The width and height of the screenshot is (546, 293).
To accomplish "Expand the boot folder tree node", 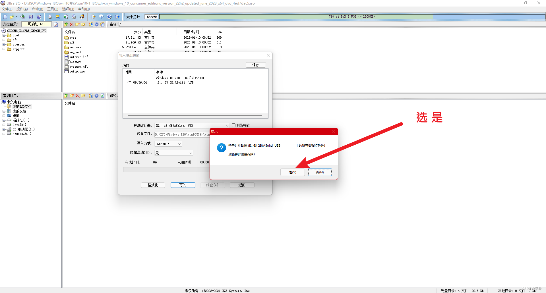I will [4, 36].
